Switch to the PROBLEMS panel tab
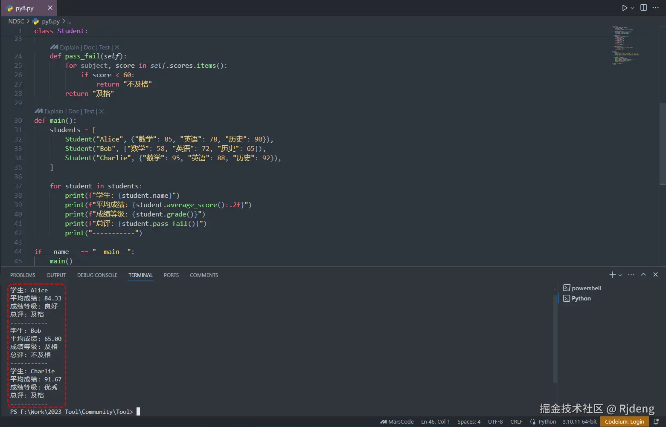The height and width of the screenshot is (427, 666). pos(23,275)
